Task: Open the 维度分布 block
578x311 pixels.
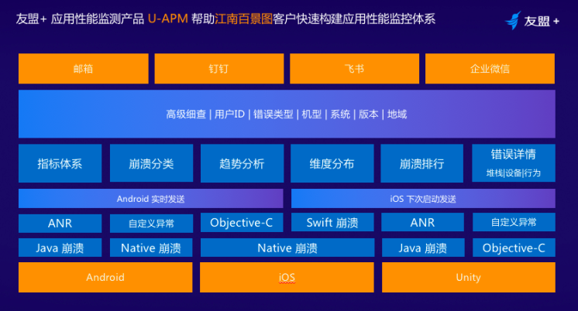Action: tap(332, 163)
